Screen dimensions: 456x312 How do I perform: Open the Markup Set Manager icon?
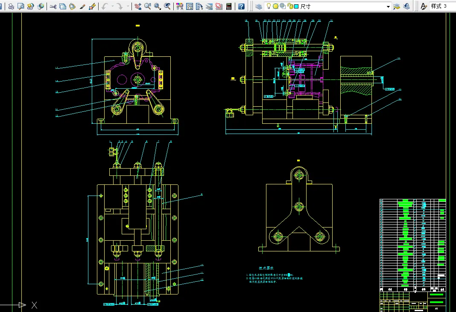click(x=219, y=6)
